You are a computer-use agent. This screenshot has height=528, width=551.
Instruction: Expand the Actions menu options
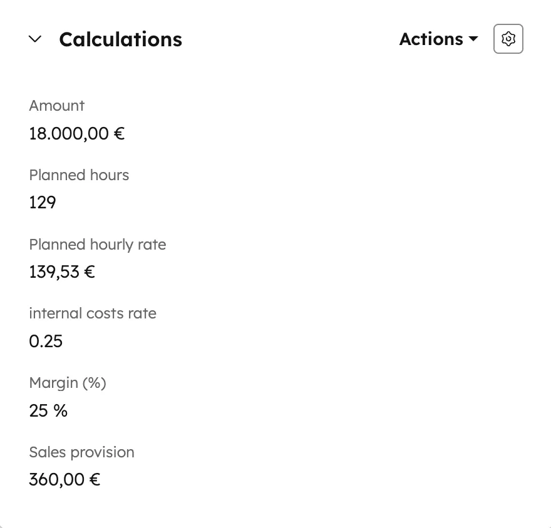pos(438,39)
